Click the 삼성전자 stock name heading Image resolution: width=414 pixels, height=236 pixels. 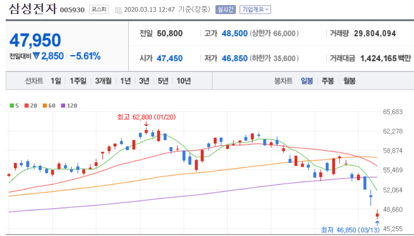click(x=33, y=8)
